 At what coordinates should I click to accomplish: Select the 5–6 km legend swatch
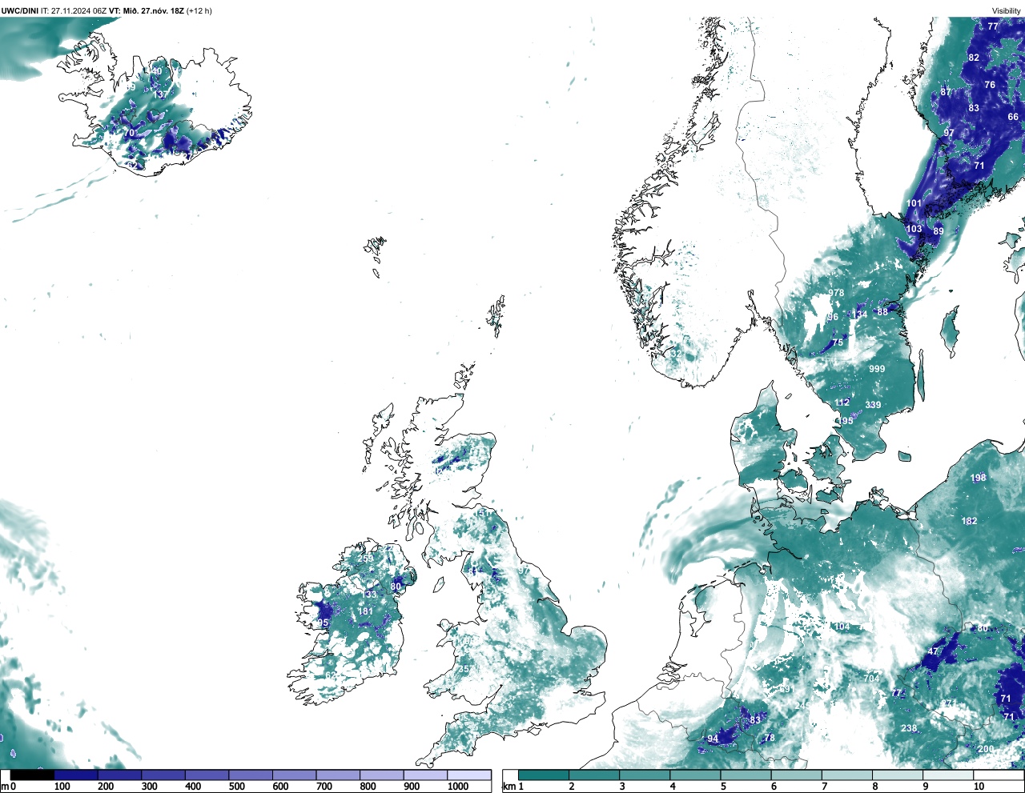[747, 775]
